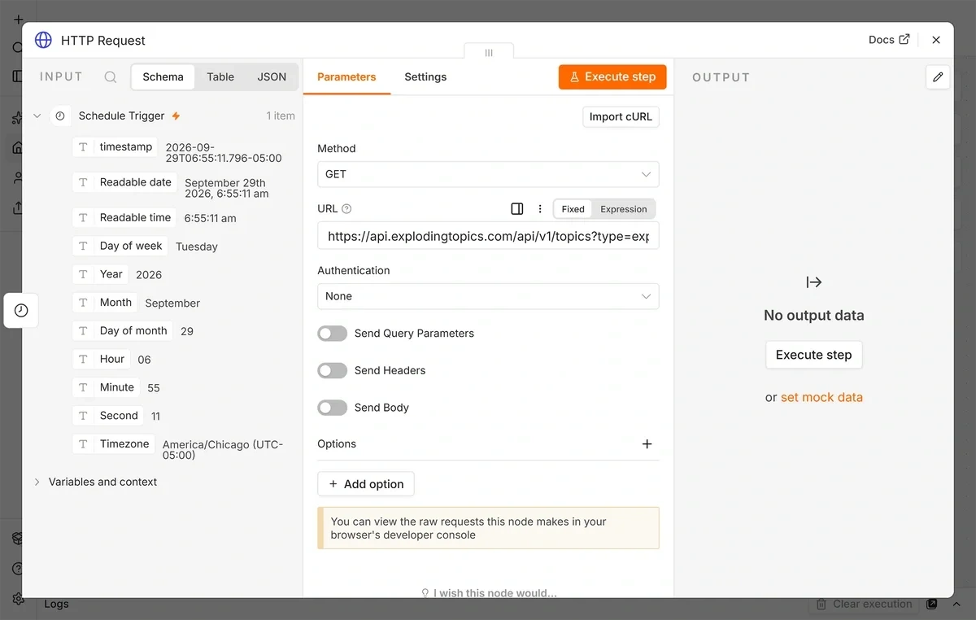
Task: Select the timestamp field pill
Action: coord(115,147)
